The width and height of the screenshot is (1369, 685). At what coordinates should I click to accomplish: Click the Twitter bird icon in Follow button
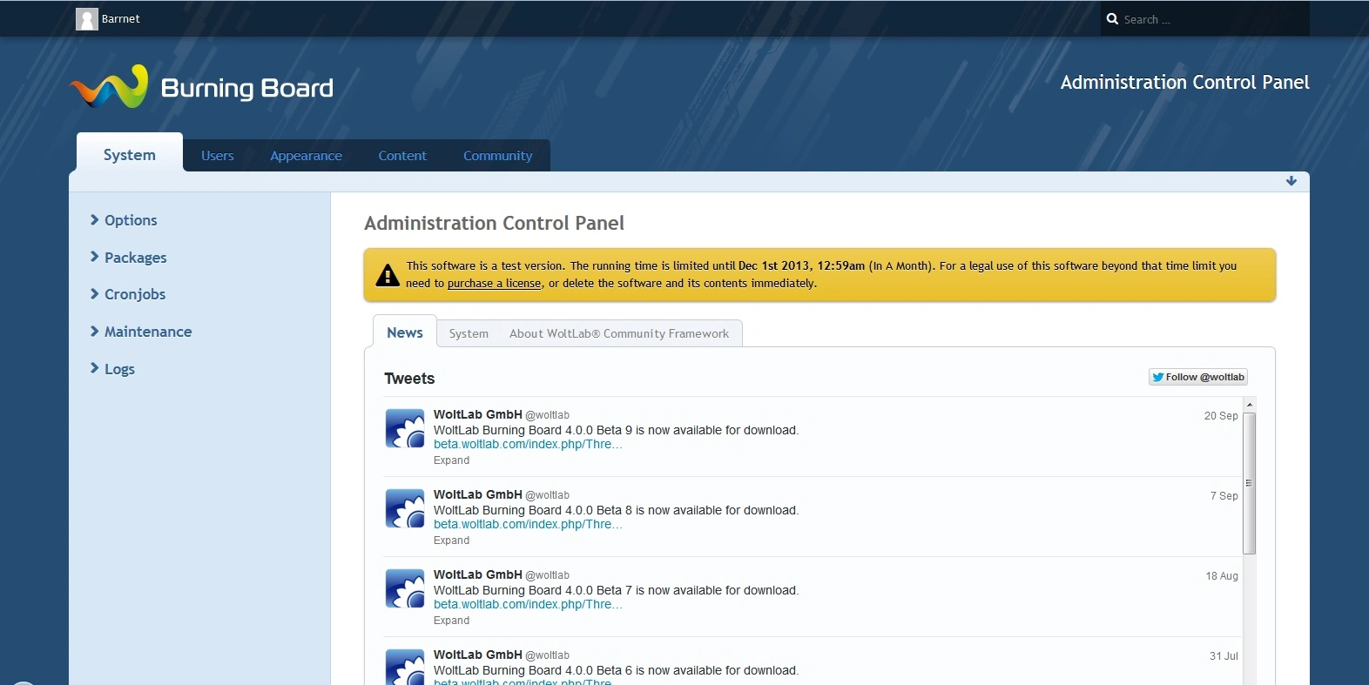pos(1157,377)
